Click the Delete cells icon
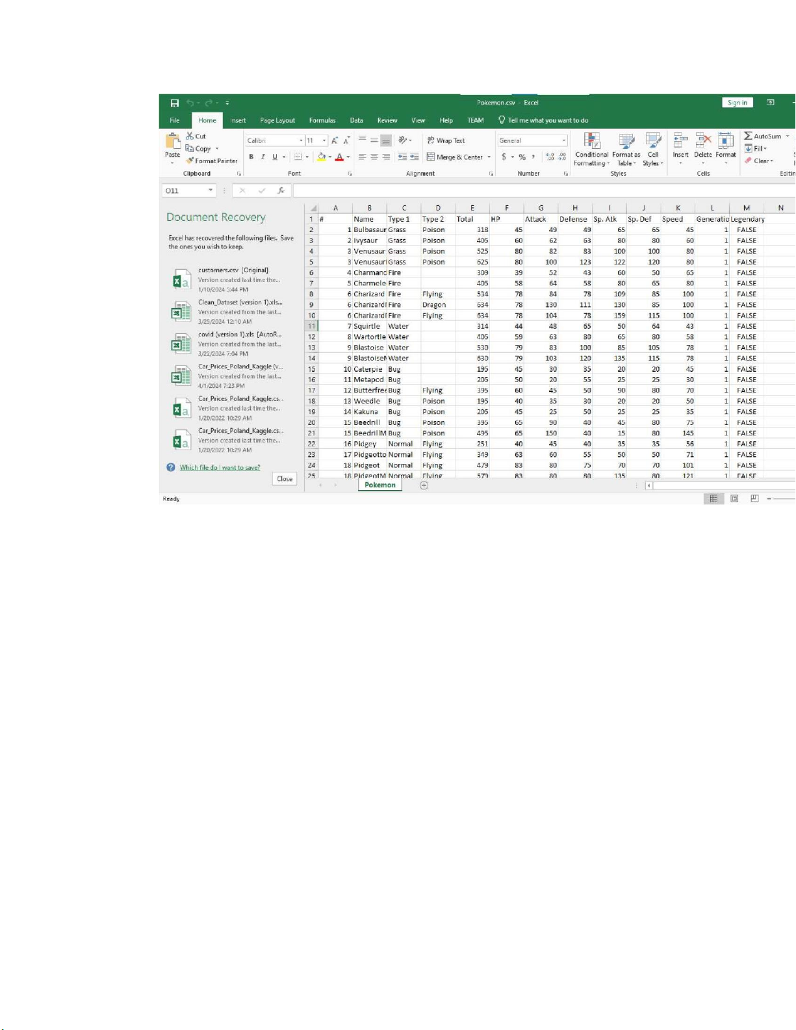Screen dimensions: 796x1030 [702, 141]
